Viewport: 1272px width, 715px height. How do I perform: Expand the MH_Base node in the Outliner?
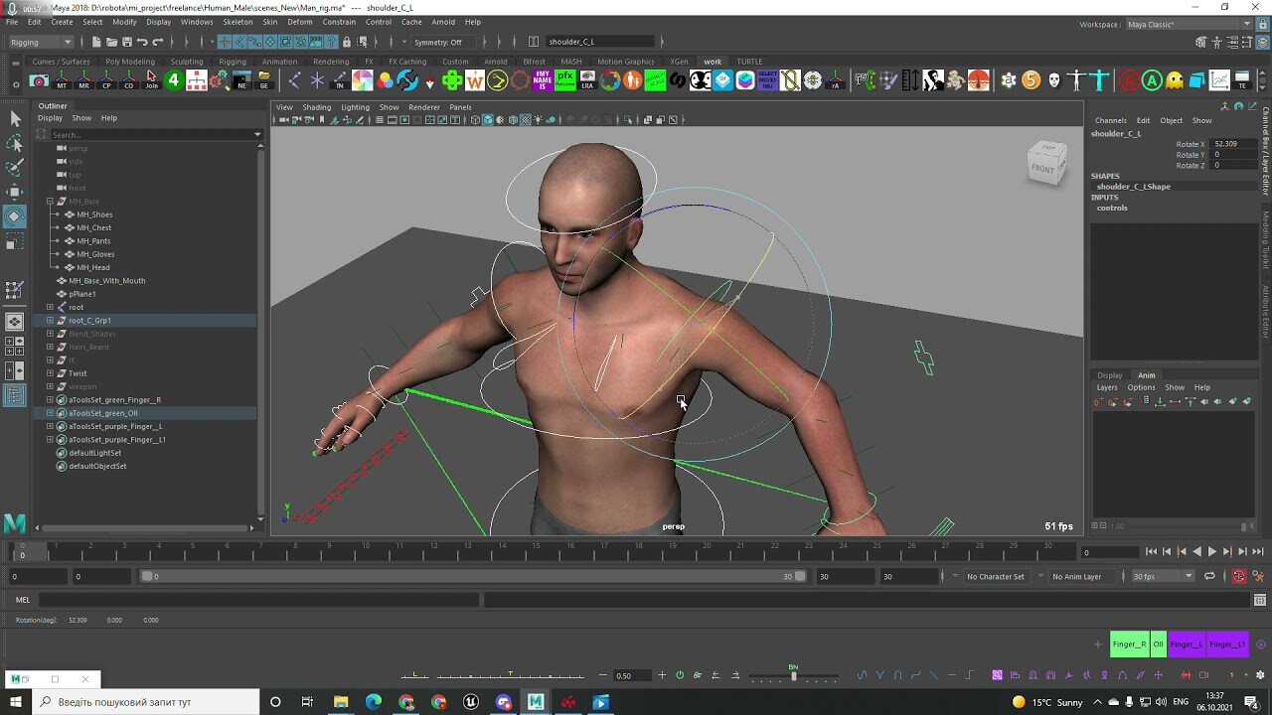(49, 201)
